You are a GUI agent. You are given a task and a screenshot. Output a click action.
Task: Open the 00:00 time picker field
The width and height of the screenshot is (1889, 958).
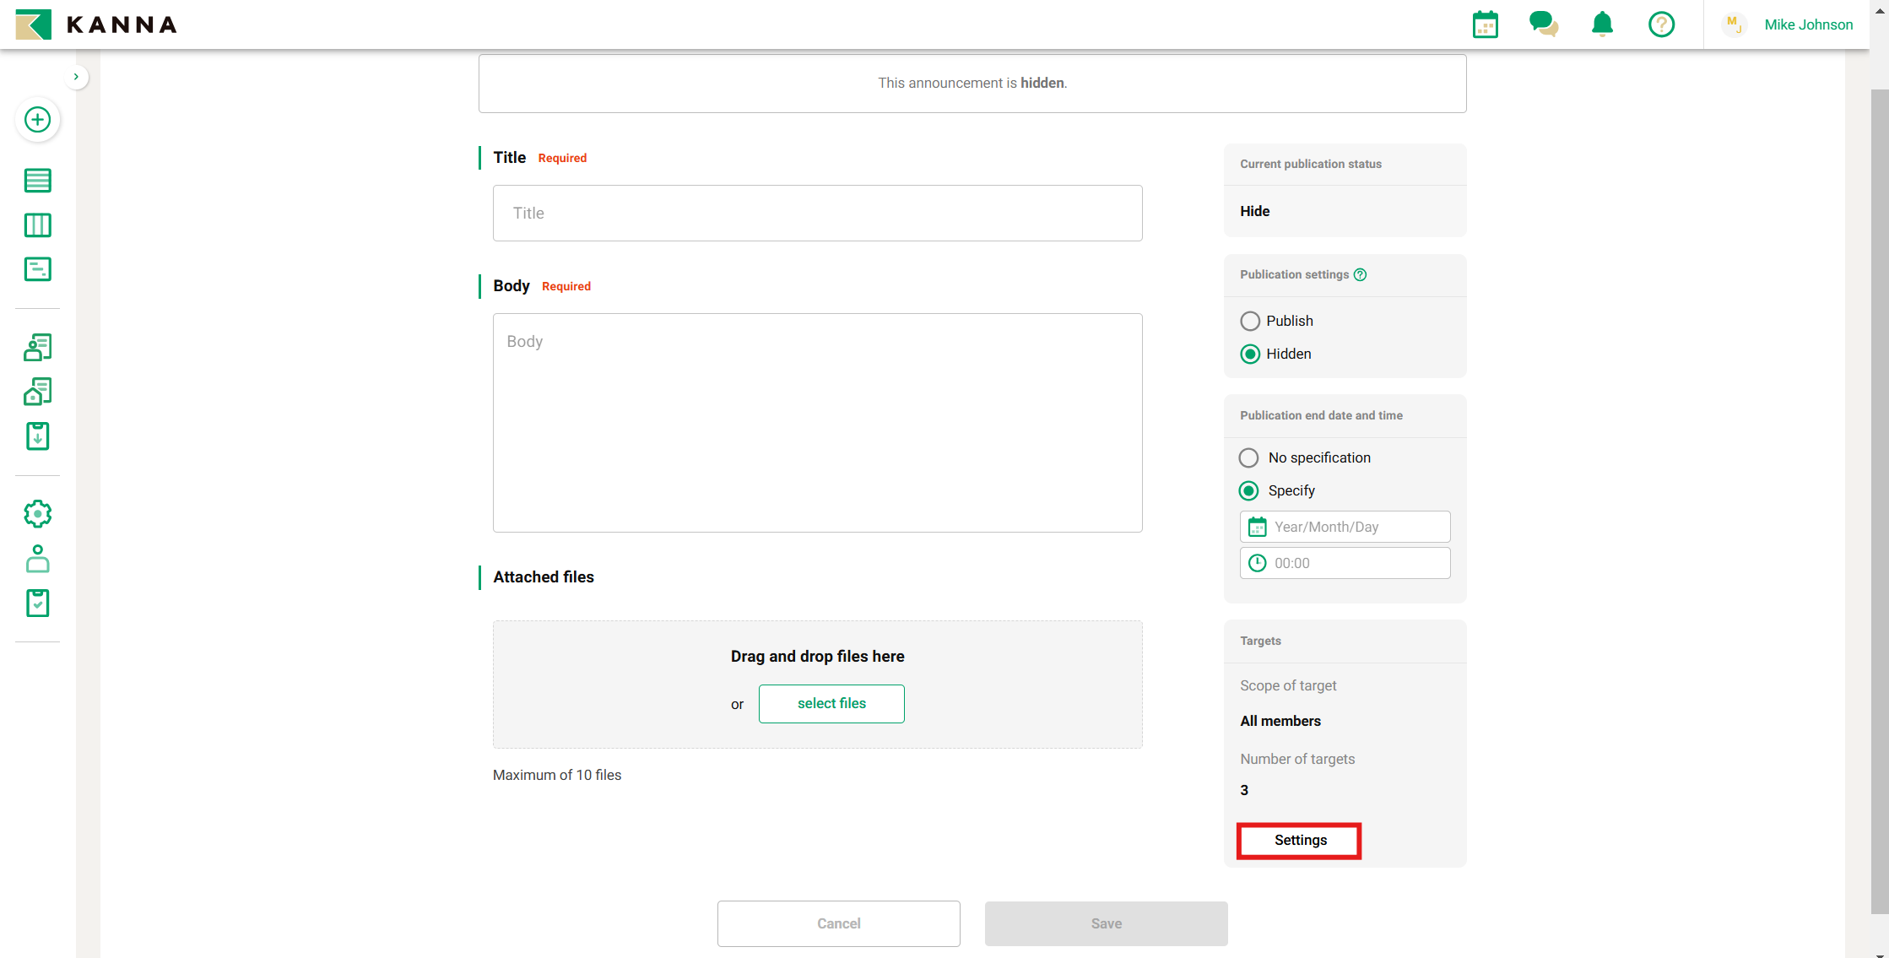(x=1345, y=564)
